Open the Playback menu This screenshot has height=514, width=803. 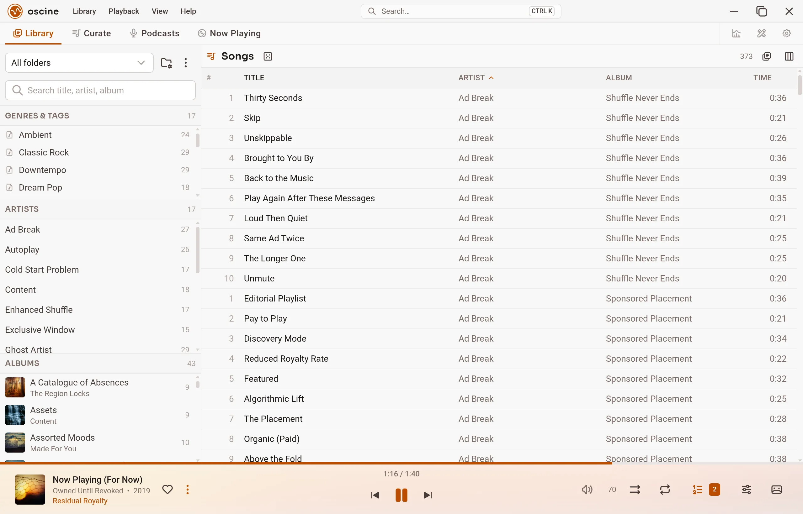(x=124, y=11)
